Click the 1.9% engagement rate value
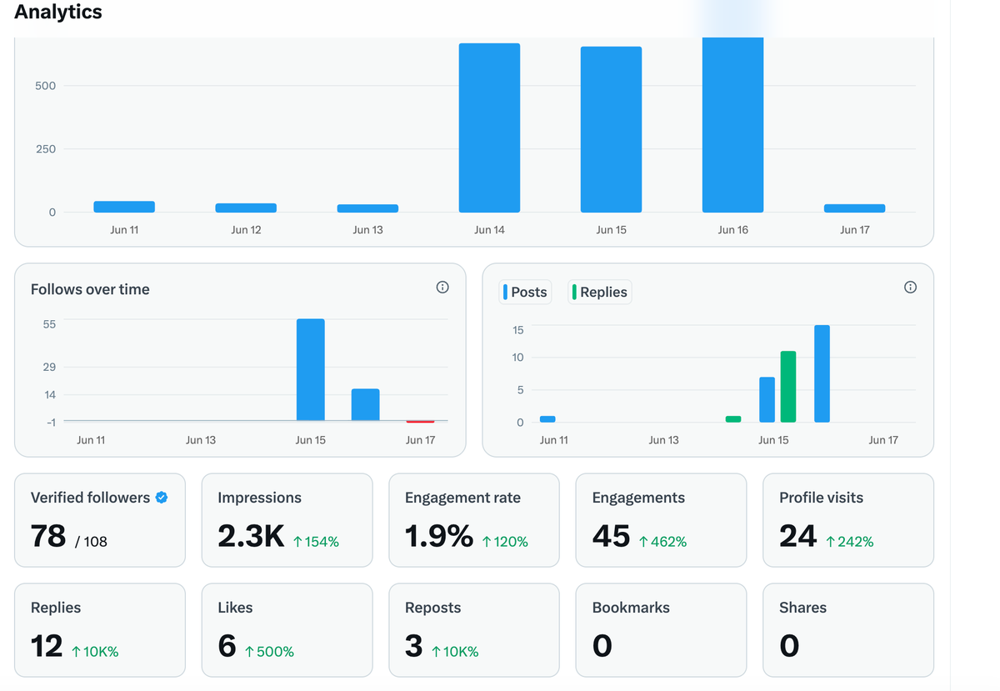Screen dimensions: 1000x691 pos(439,536)
